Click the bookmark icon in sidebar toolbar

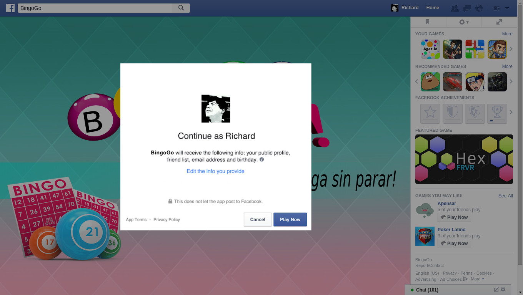(427, 22)
